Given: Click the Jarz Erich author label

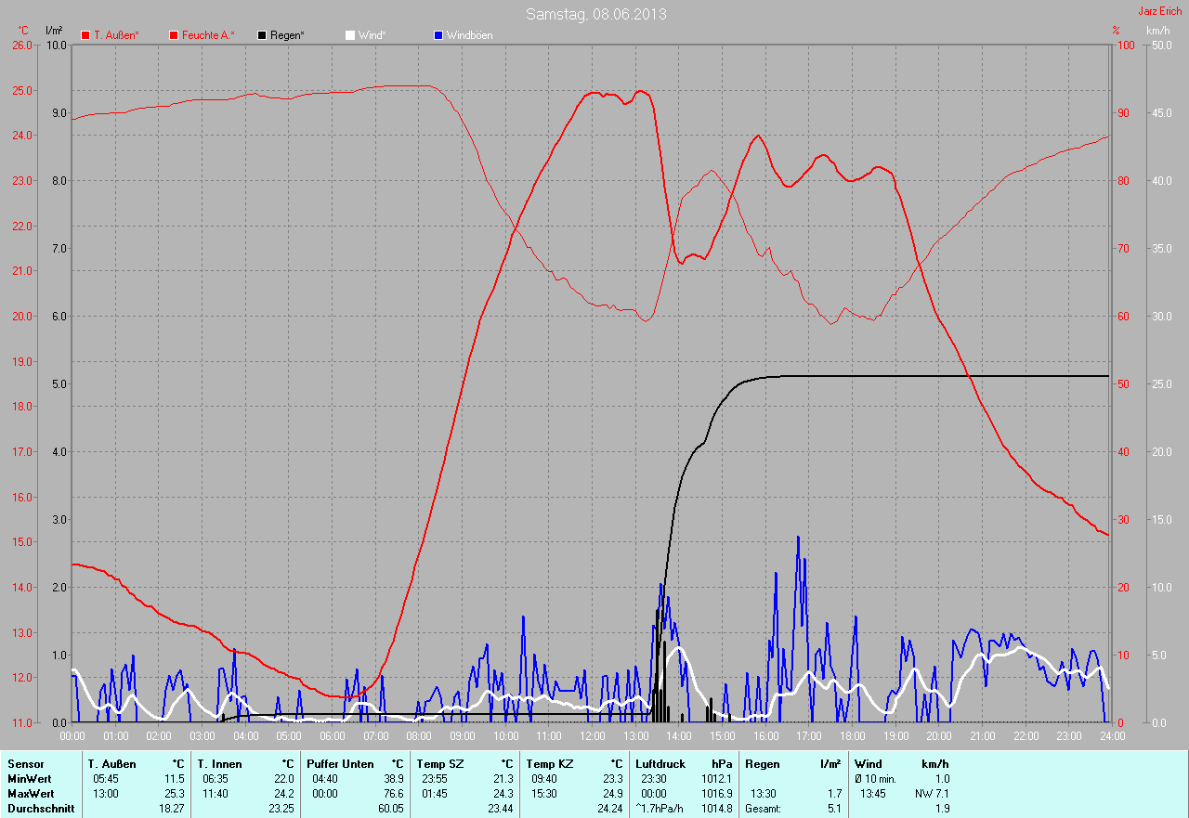Looking at the screenshot, I should (1160, 11).
